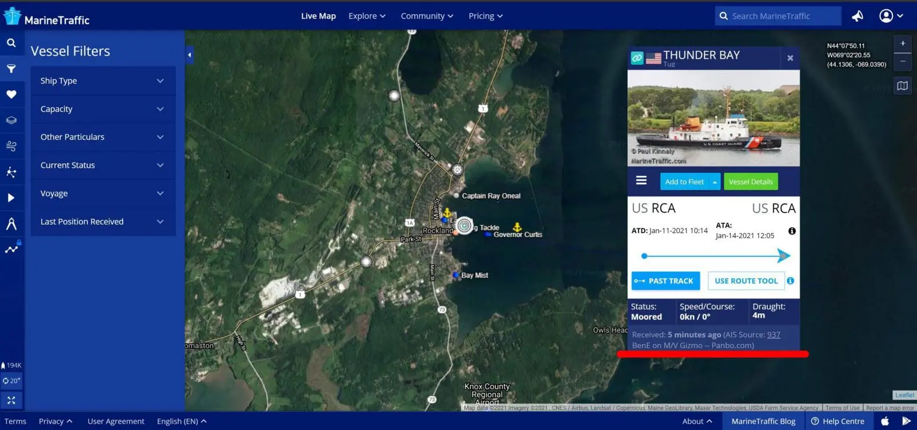This screenshot has height=430, width=917.
Task: Open the notifications megaphone icon
Action: coord(857,16)
